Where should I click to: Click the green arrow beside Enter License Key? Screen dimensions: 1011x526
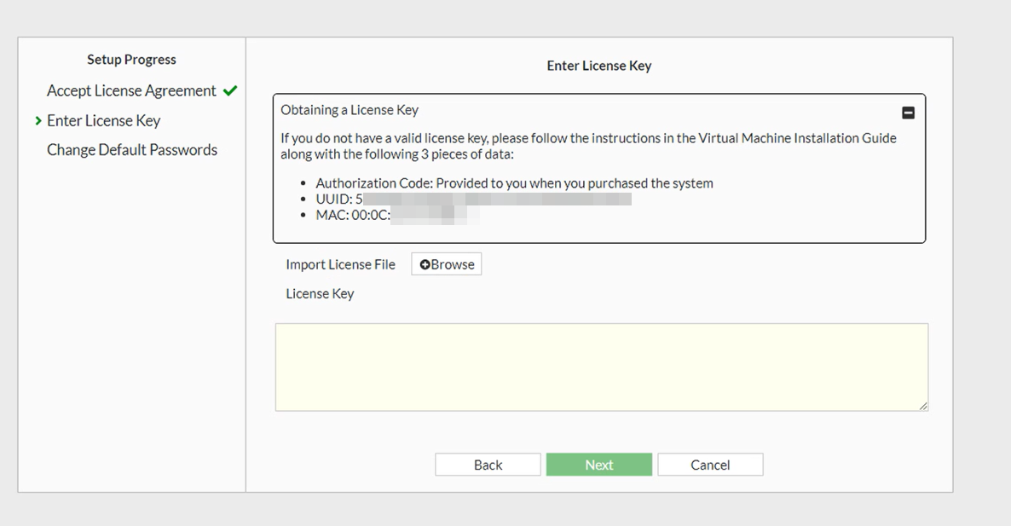tap(38, 121)
